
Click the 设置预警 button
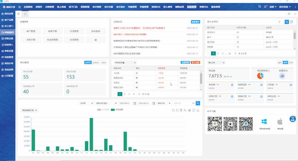pyautogui.click(x=185, y=63)
